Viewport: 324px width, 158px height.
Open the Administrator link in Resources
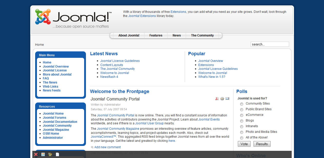point(53,138)
